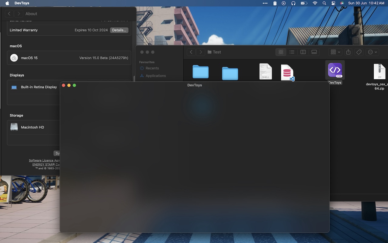Select the SHELL script file icon
This screenshot has width=388, height=243.
(266, 71)
